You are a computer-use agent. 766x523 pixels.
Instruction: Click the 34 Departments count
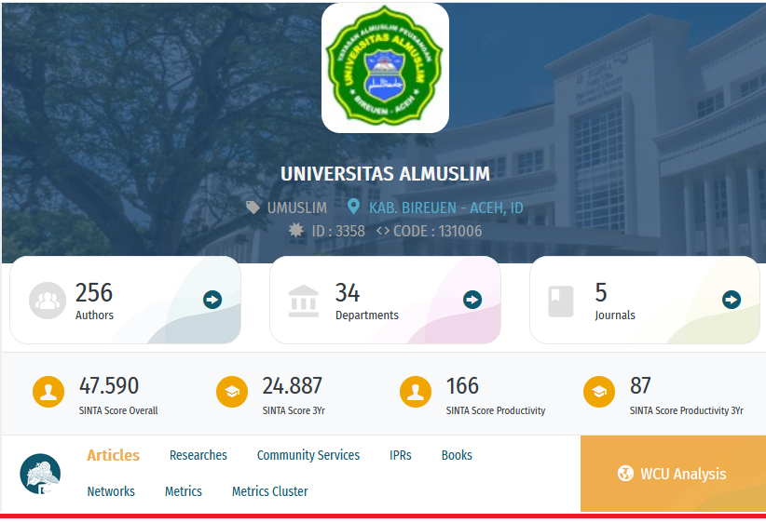pyautogui.click(x=348, y=293)
